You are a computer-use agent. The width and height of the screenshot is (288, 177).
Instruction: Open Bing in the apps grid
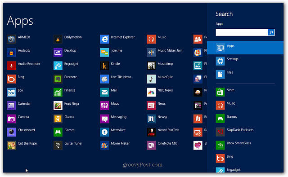pos(11,79)
